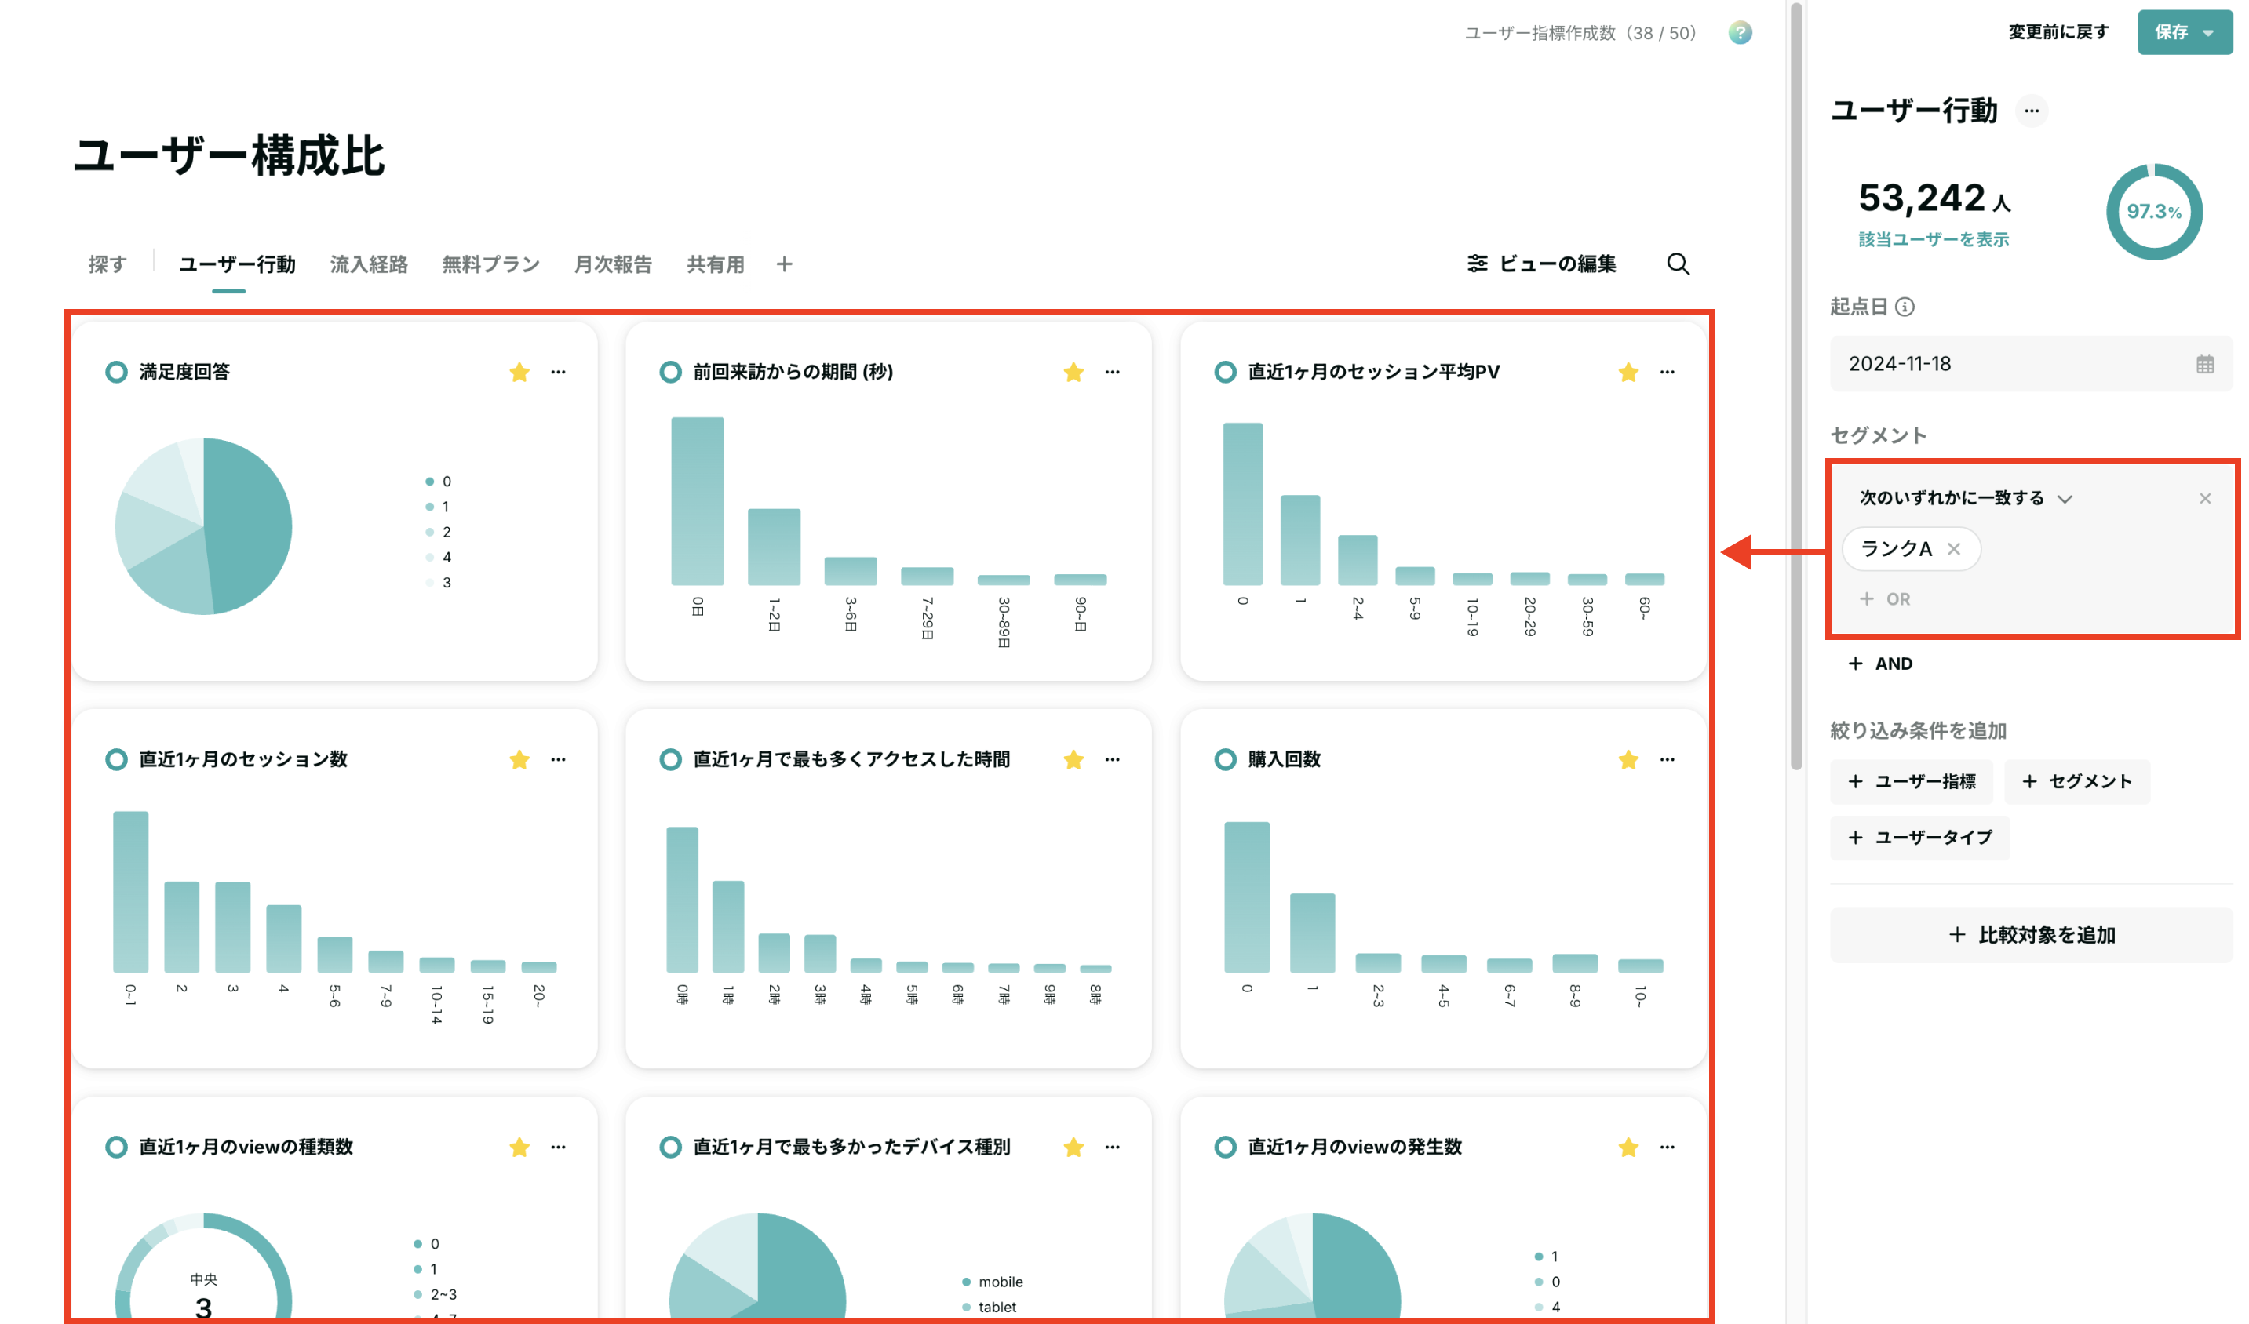
Task: Click the mobile legend item
Action: (993, 1282)
